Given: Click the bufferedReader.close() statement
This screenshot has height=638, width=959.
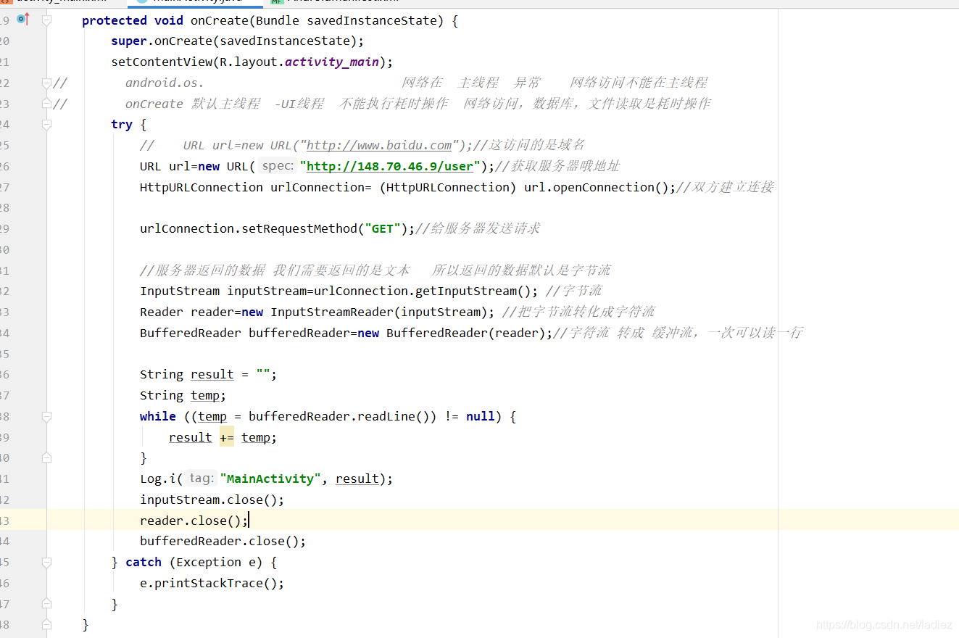Looking at the screenshot, I should click(223, 542).
